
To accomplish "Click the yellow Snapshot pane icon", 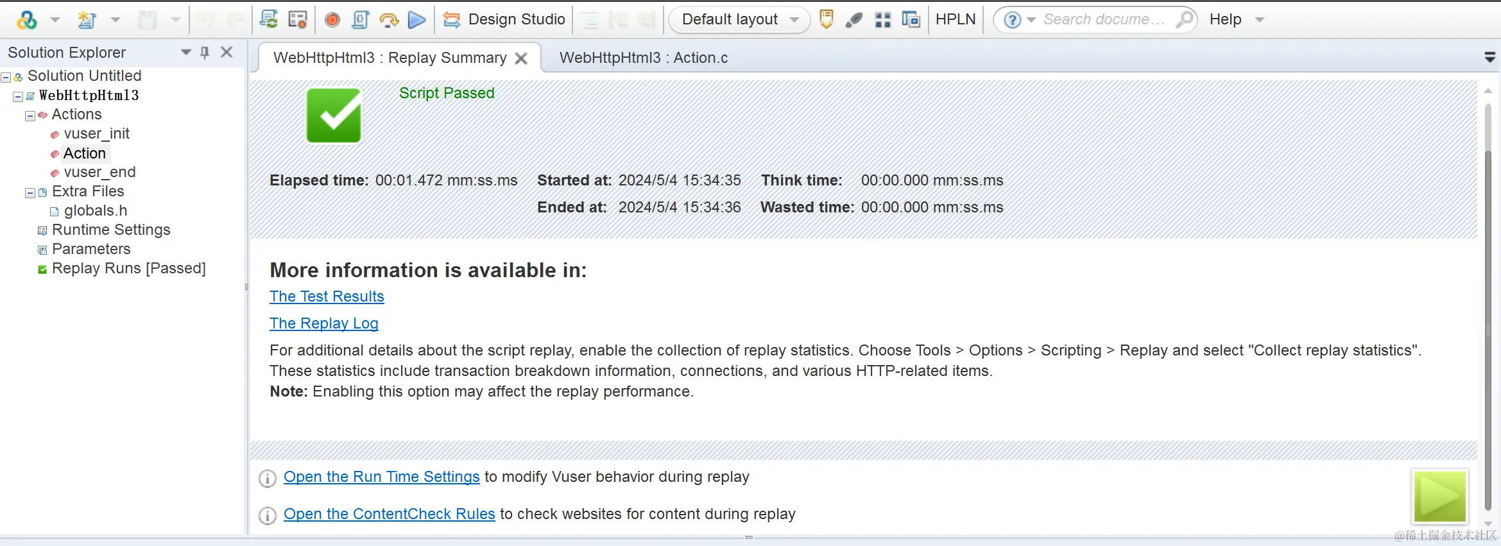I will pos(827,20).
